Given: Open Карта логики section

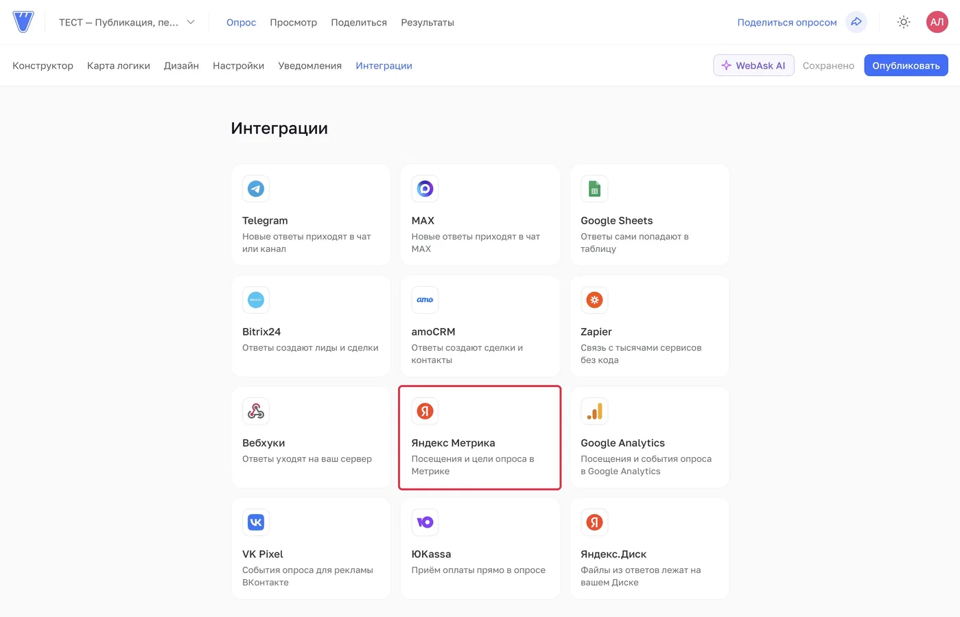Looking at the screenshot, I should (119, 66).
